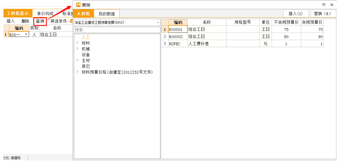
Task: Select the 设备 category in the tree
Action: coord(85,55)
